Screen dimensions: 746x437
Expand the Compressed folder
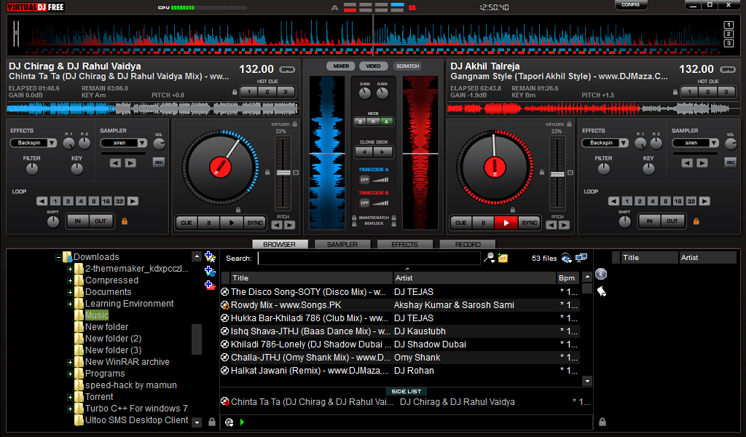click(70, 280)
